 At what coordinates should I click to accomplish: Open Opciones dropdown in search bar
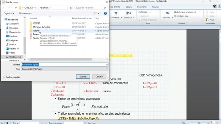pos(93,123)
